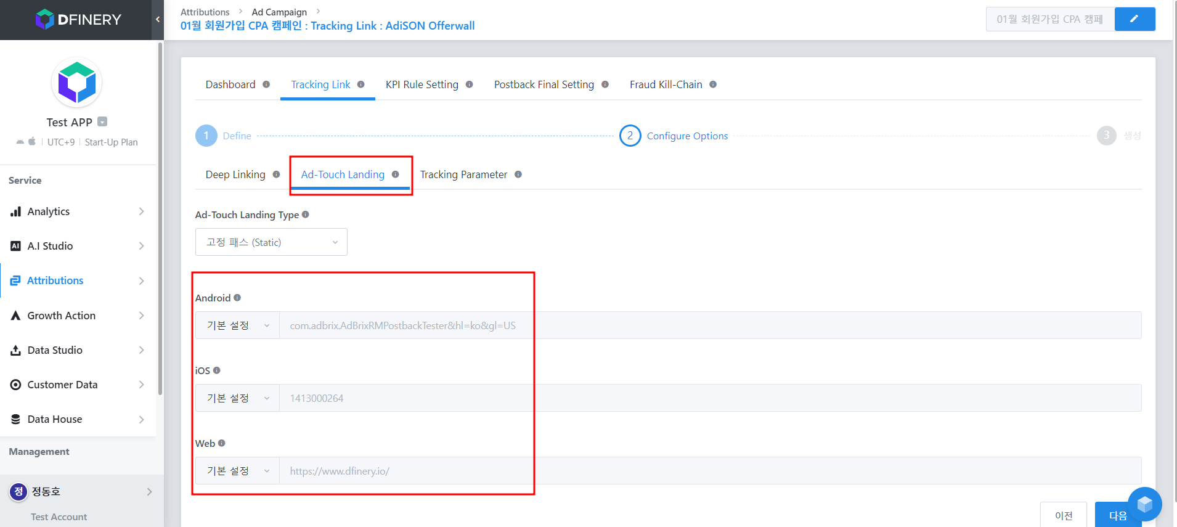Open the Customer Data sidebar menu
The image size is (1177, 527).
pyautogui.click(x=78, y=385)
